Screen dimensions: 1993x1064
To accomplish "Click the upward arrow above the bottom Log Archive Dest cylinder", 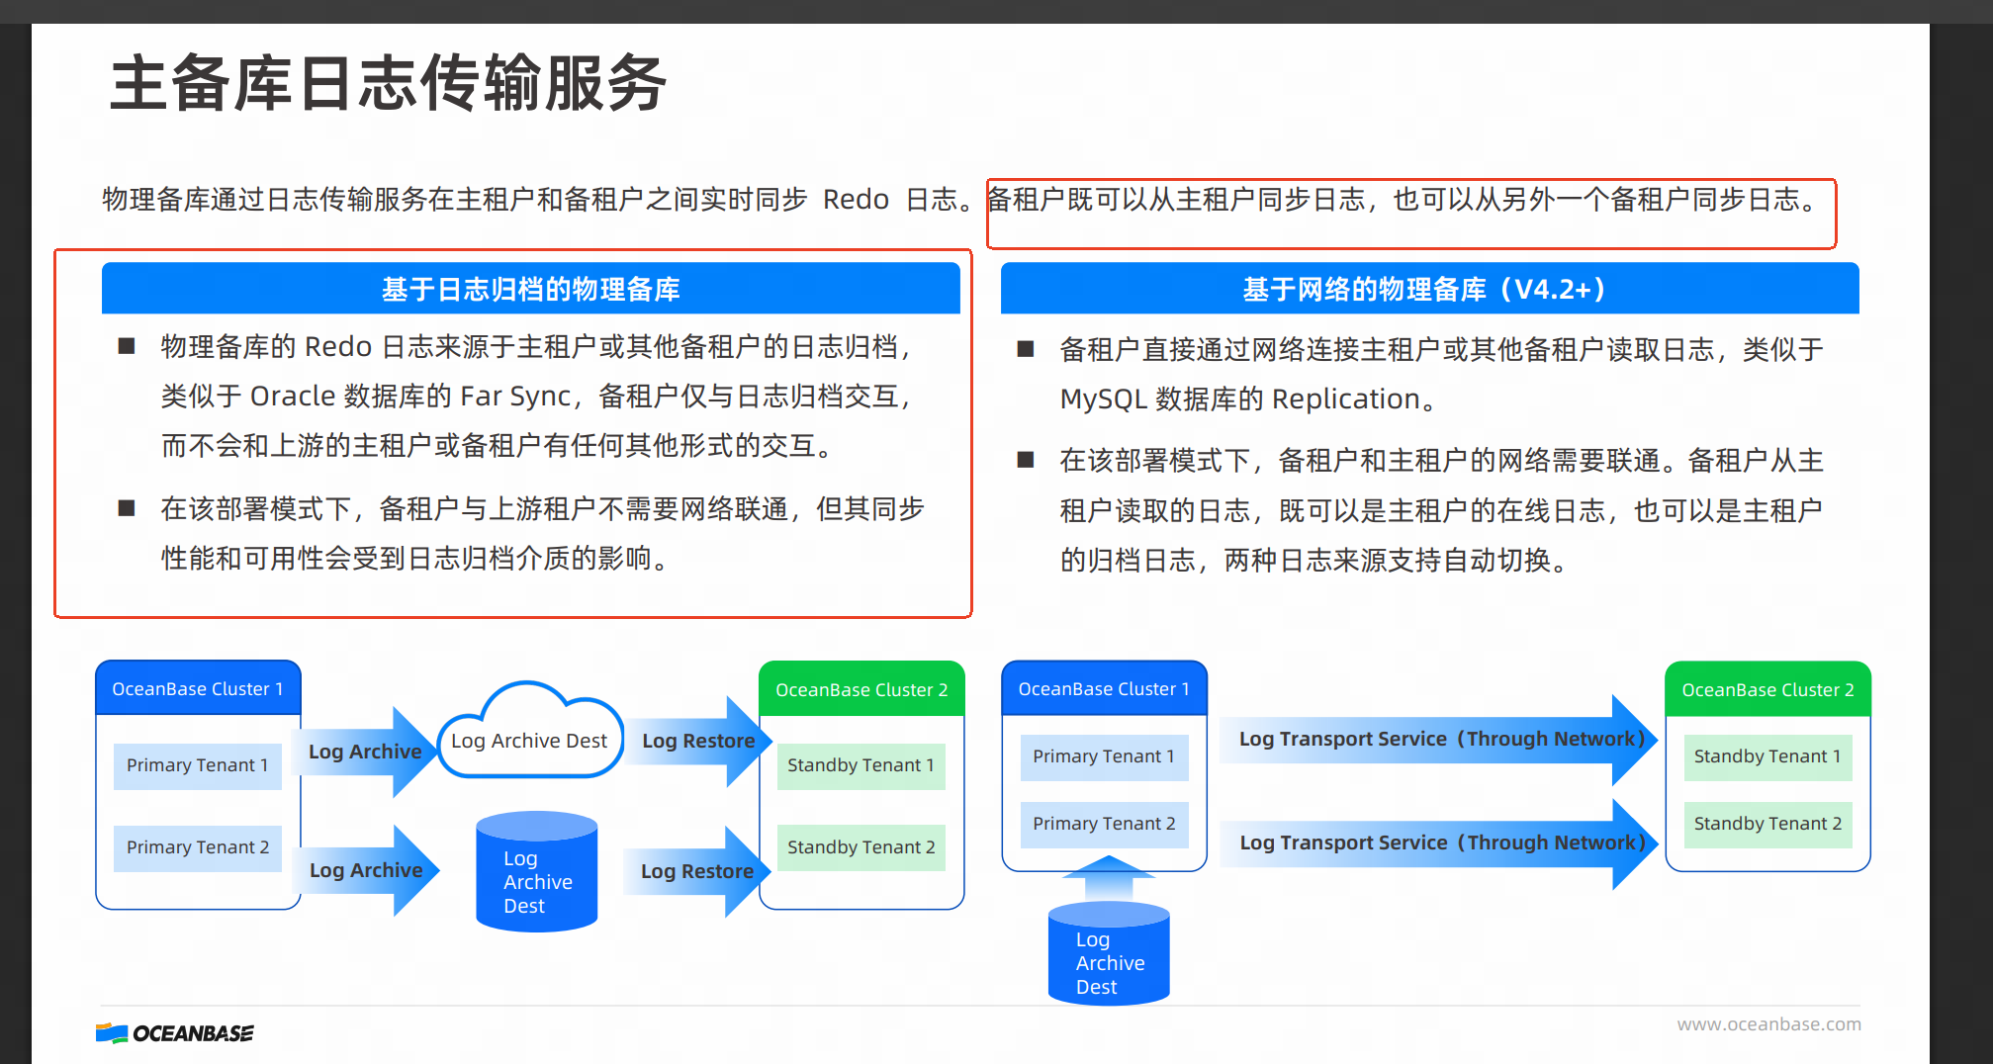I will coord(1109,876).
